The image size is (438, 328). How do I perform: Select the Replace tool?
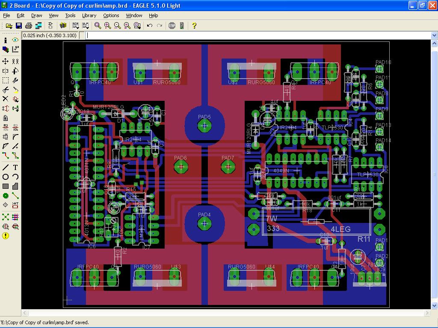pyautogui.click(x=15, y=108)
